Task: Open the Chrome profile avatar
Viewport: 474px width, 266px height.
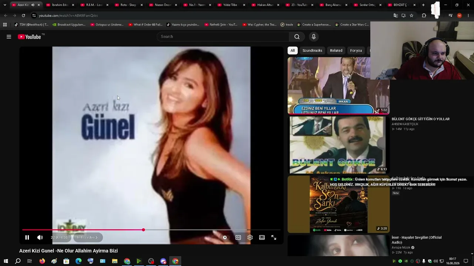Action: point(459,16)
